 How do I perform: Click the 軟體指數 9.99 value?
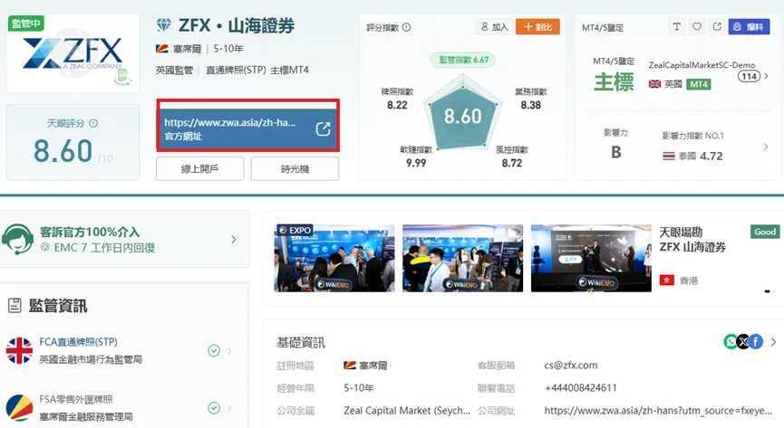416,163
